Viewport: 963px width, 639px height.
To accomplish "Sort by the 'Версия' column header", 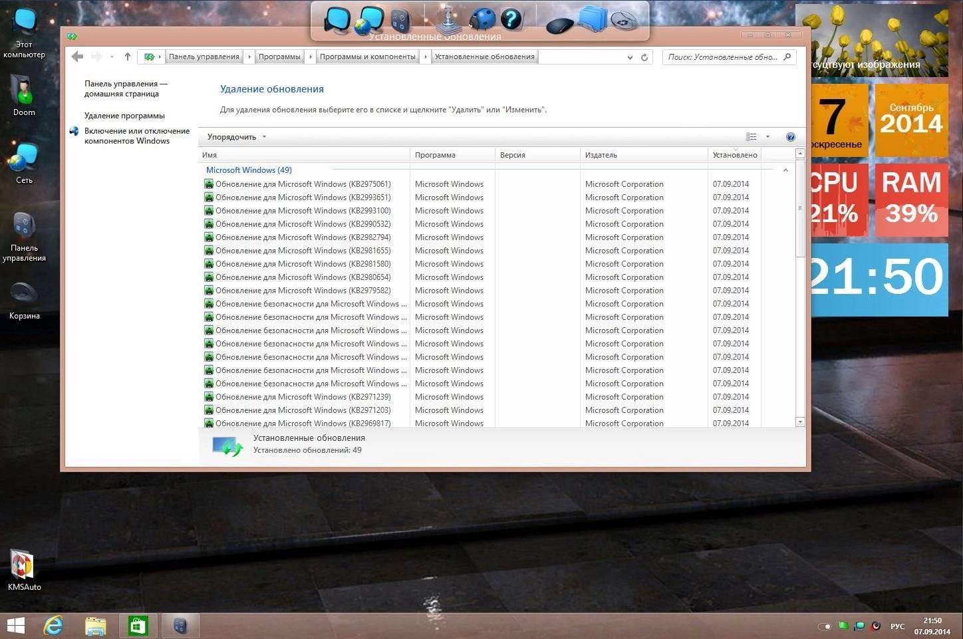I will (538, 155).
